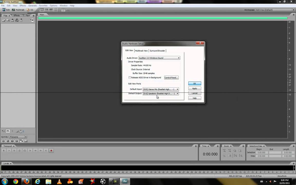Switch to Multitrack view
Image resolution: width=296 pixels, height=185 pixels.
pyautogui.click(x=18, y=10)
